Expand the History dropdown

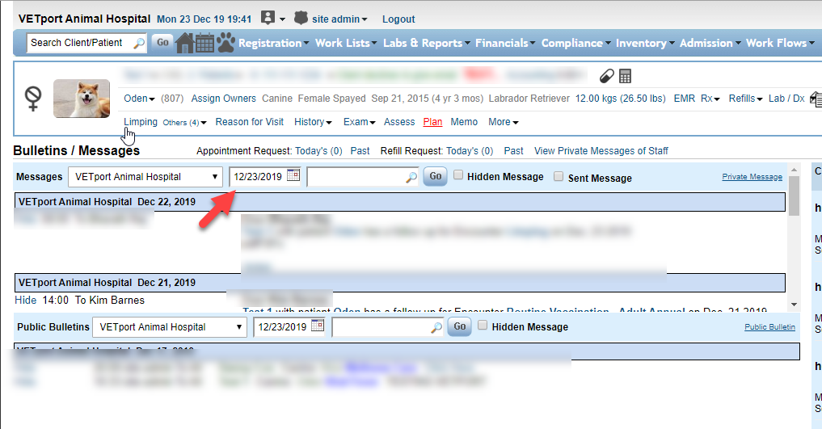coord(313,122)
